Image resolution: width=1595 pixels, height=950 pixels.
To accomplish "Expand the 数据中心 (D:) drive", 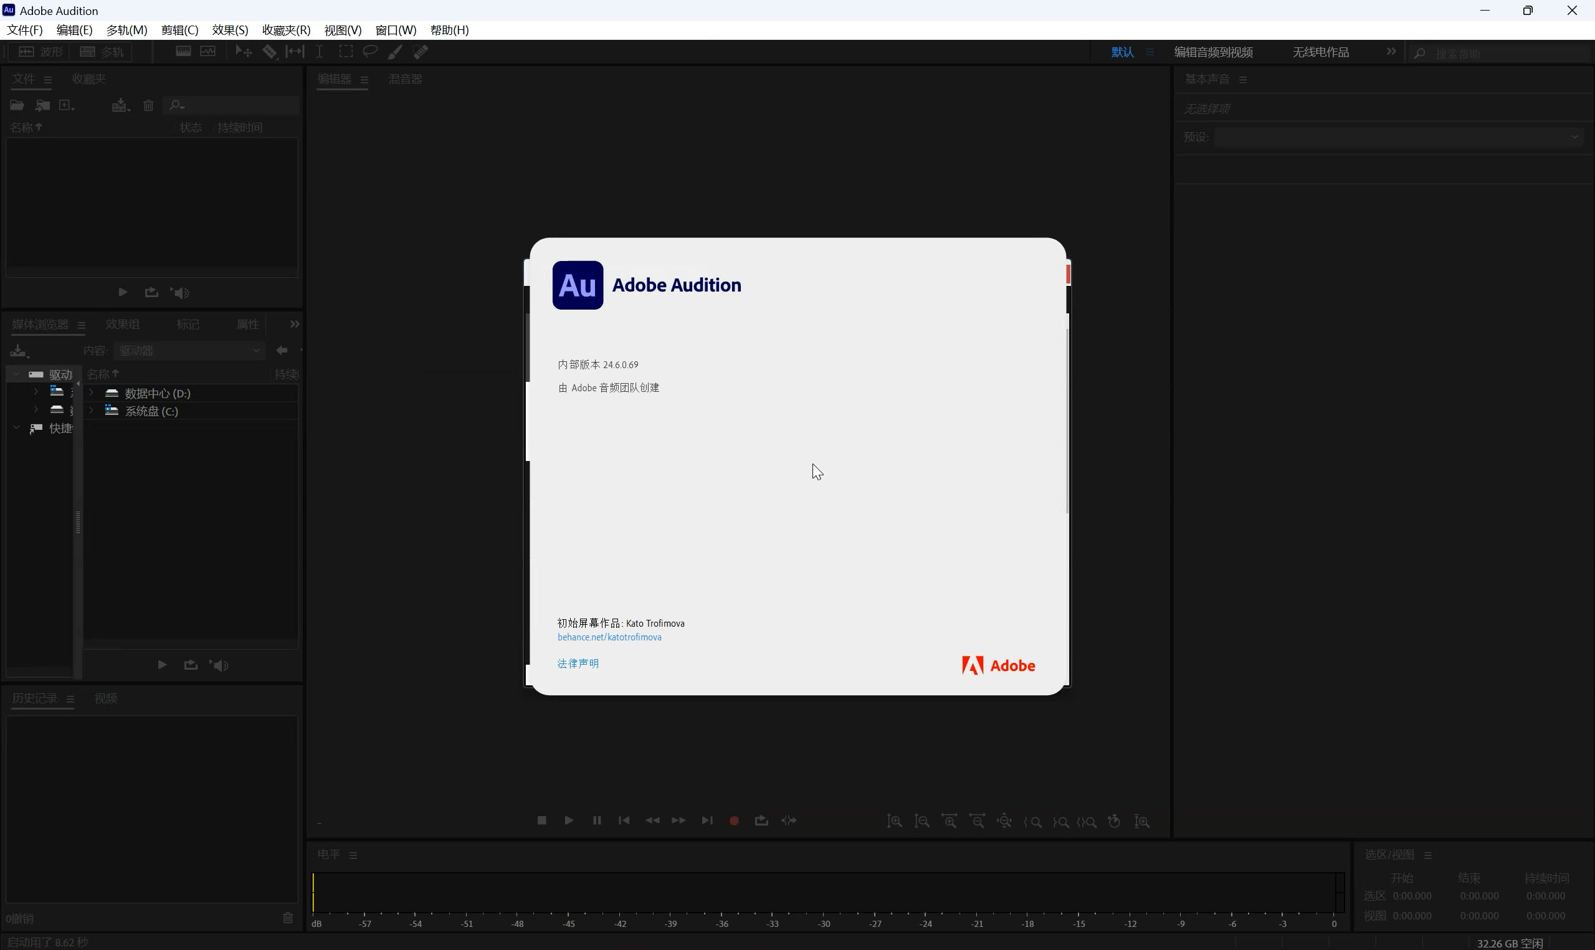I will pos(92,393).
